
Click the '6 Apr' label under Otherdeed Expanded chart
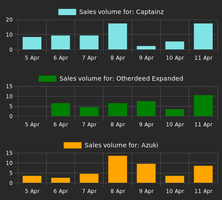pos(61,124)
